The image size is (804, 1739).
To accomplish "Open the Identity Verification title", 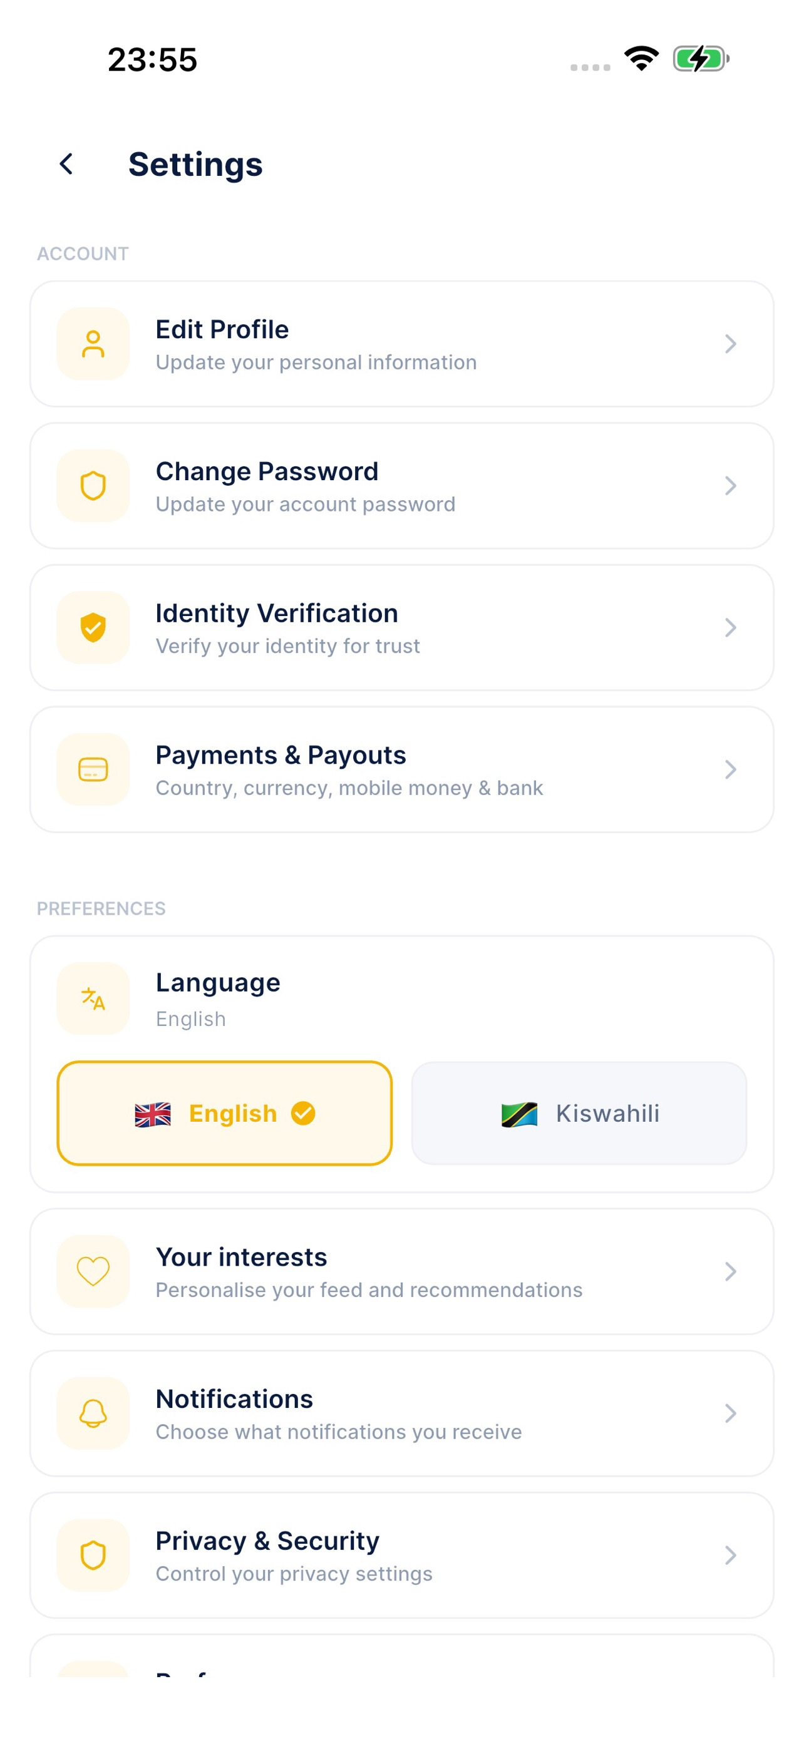I will pyautogui.click(x=277, y=613).
